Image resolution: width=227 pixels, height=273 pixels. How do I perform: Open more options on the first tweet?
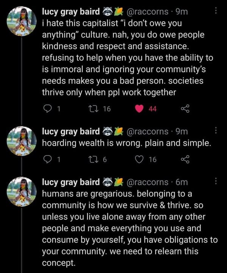216,12
